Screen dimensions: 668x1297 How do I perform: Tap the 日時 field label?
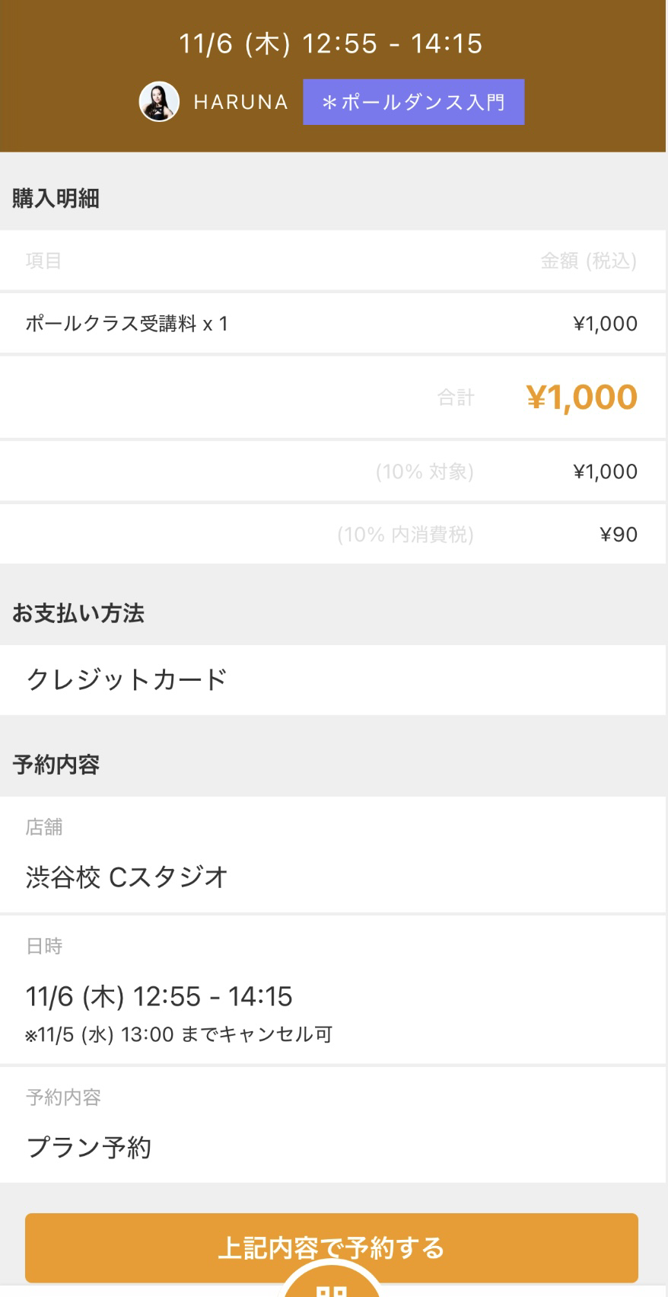pyautogui.click(x=44, y=946)
